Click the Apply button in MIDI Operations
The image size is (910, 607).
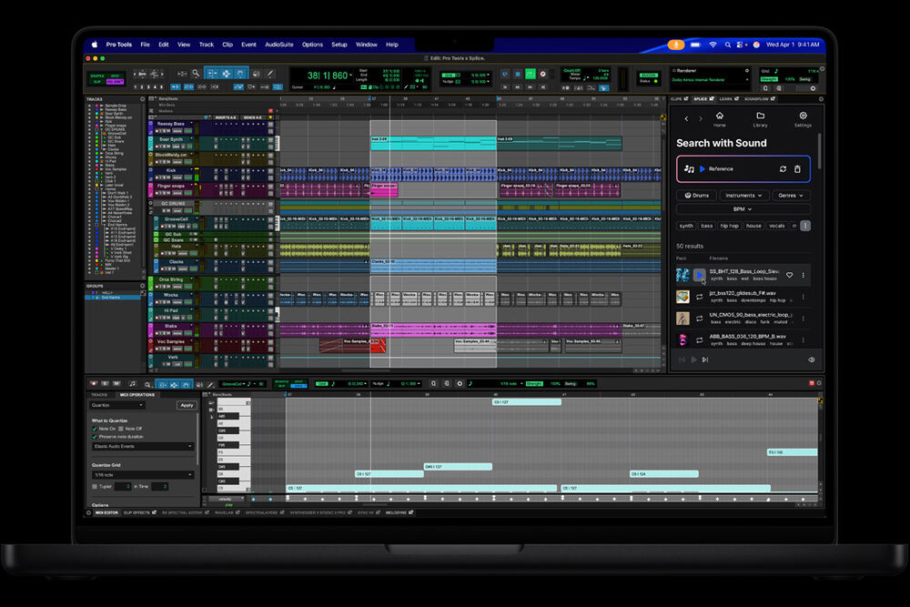point(187,405)
